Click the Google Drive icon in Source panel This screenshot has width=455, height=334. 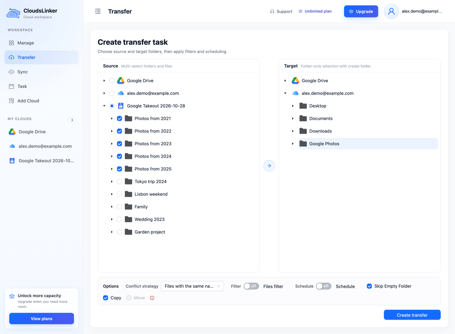click(121, 81)
